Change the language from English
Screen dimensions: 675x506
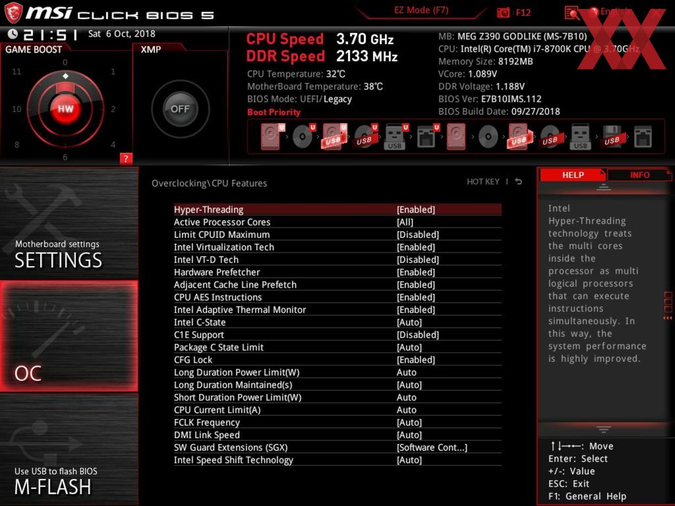(615, 11)
